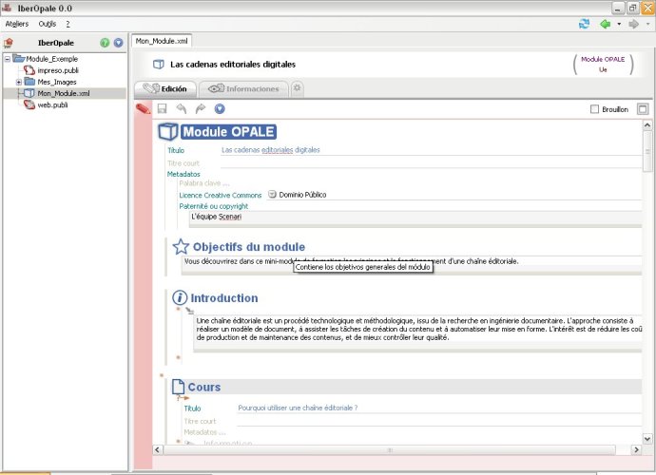Image resolution: width=656 pixels, height=475 pixels.
Task: Open the Dominio Público licence selector
Action: tap(272, 195)
